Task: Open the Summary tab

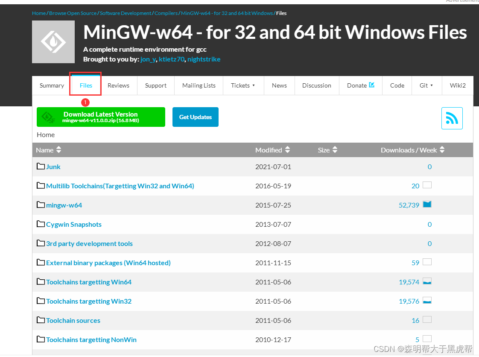Action: (52, 85)
